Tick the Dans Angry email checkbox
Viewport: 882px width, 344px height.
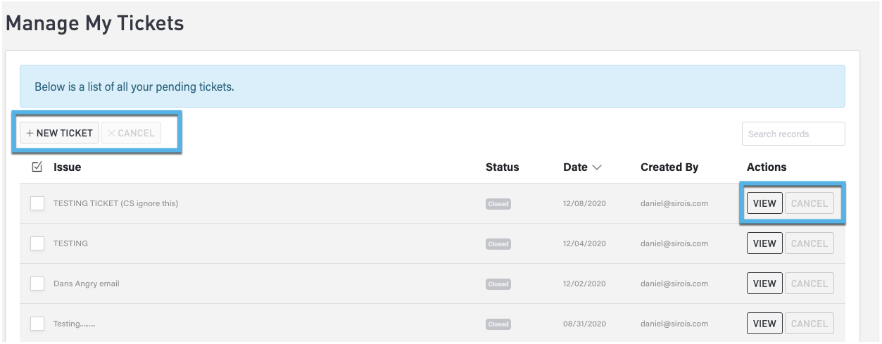[x=37, y=284]
